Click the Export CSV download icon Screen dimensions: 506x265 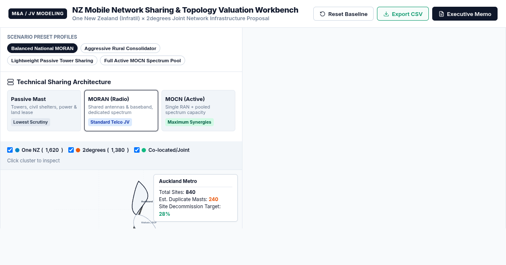click(x=386, y=14)
